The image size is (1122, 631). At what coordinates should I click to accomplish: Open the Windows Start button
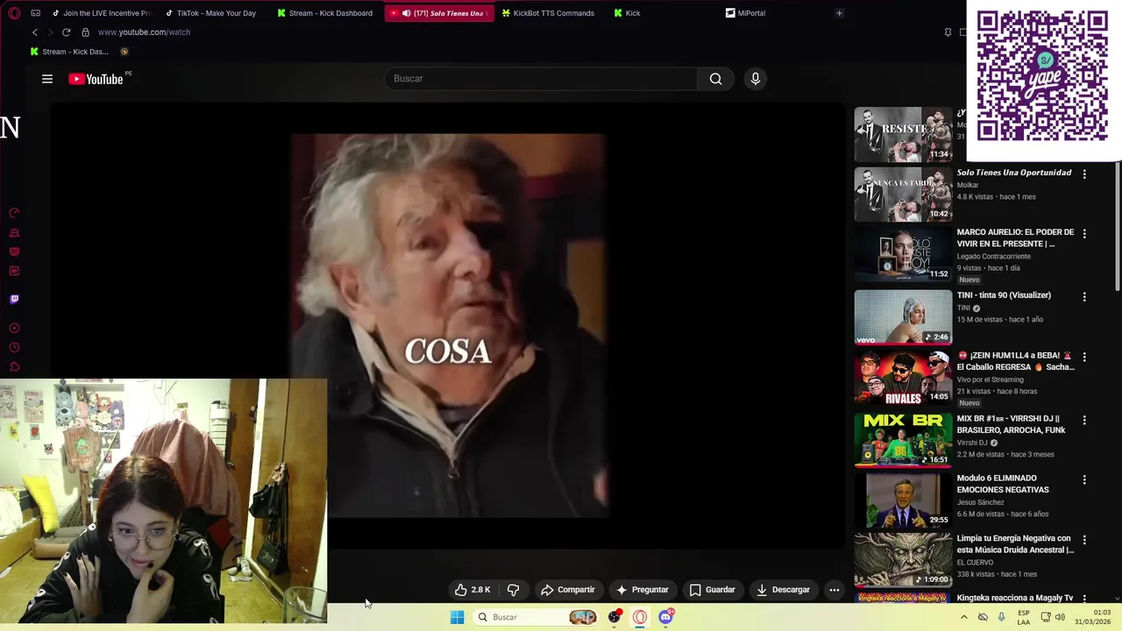457,617
